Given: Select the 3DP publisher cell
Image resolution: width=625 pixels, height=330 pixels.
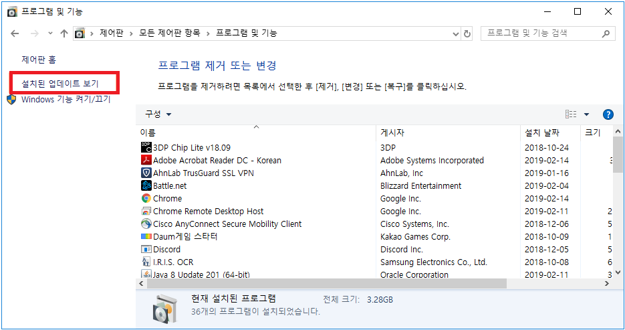Looking at the screenshot, I should point(388,148).
